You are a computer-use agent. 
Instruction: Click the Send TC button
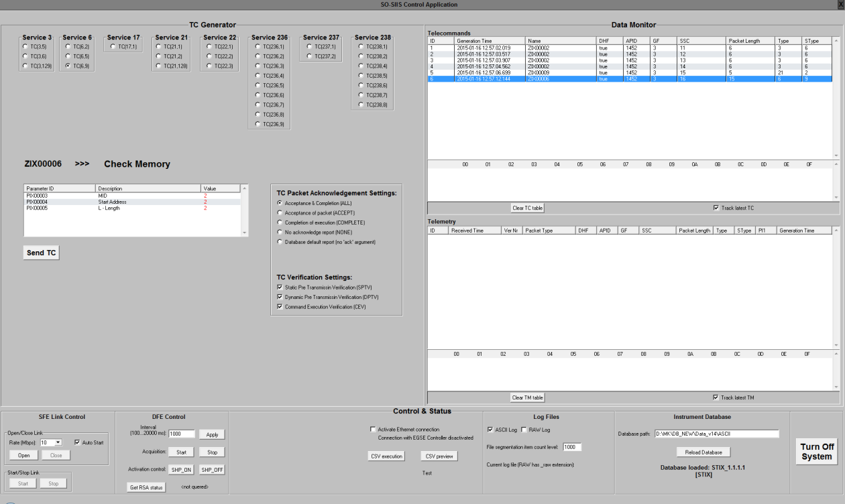click(41, 253)
